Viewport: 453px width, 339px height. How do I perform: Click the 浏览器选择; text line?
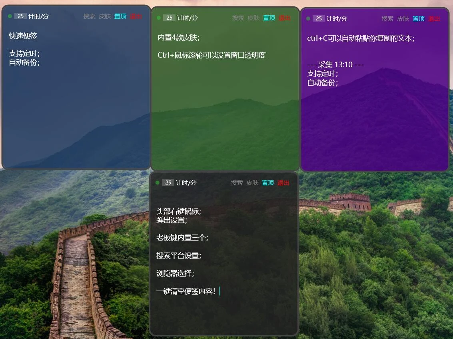(x=175, y=273)
